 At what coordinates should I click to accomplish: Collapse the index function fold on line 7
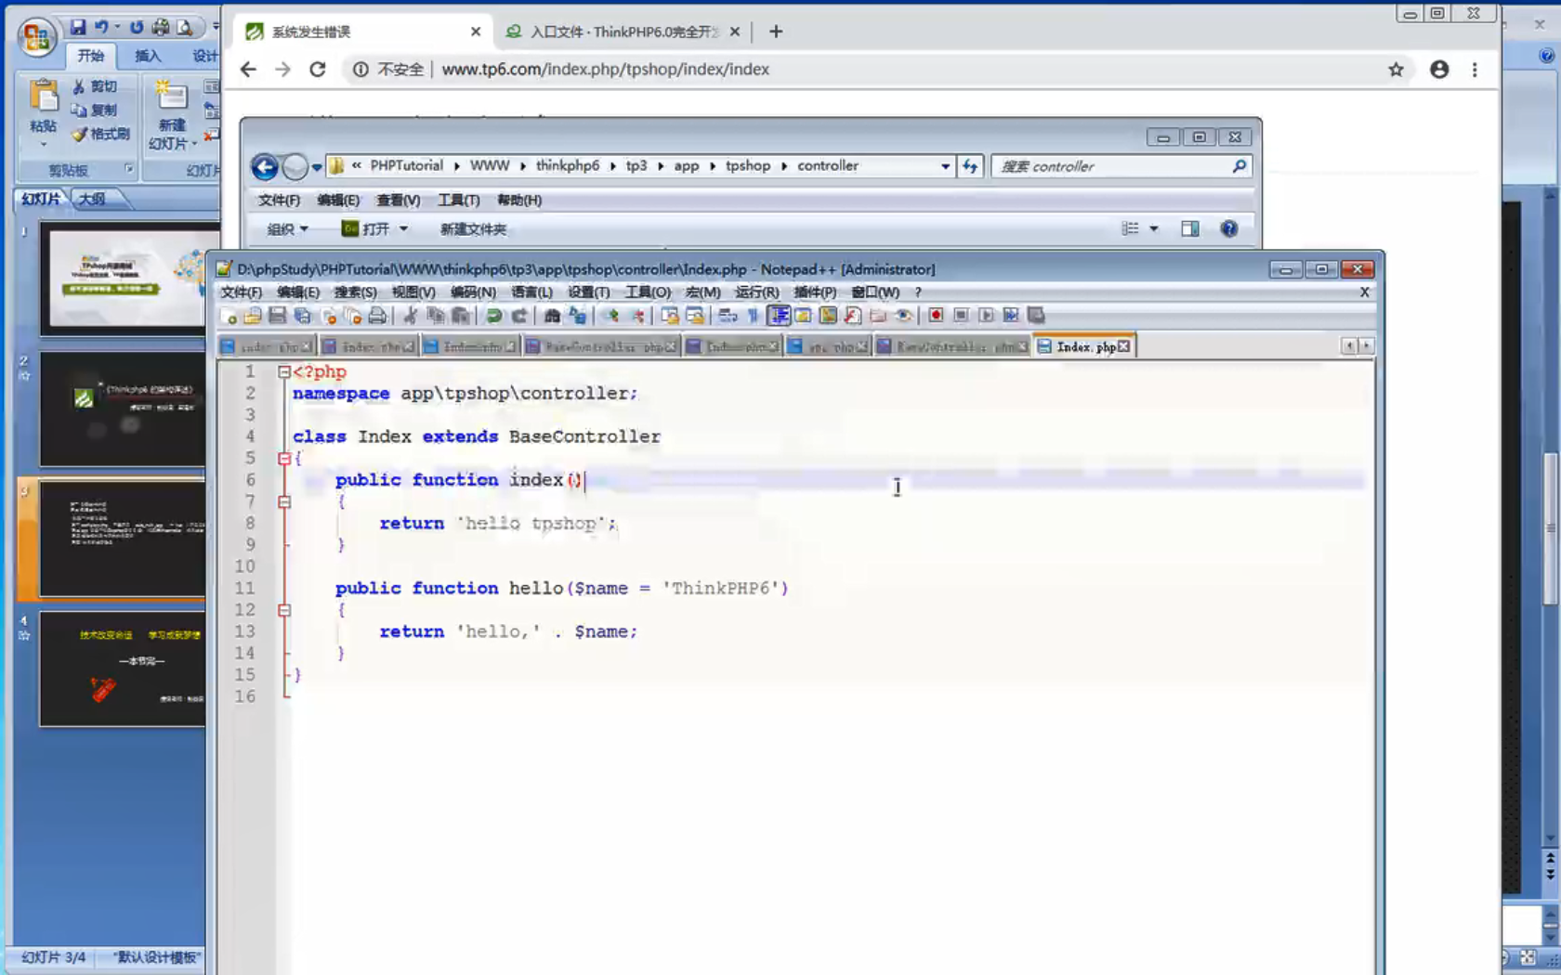pyautogui.click(x=284, y=502)
